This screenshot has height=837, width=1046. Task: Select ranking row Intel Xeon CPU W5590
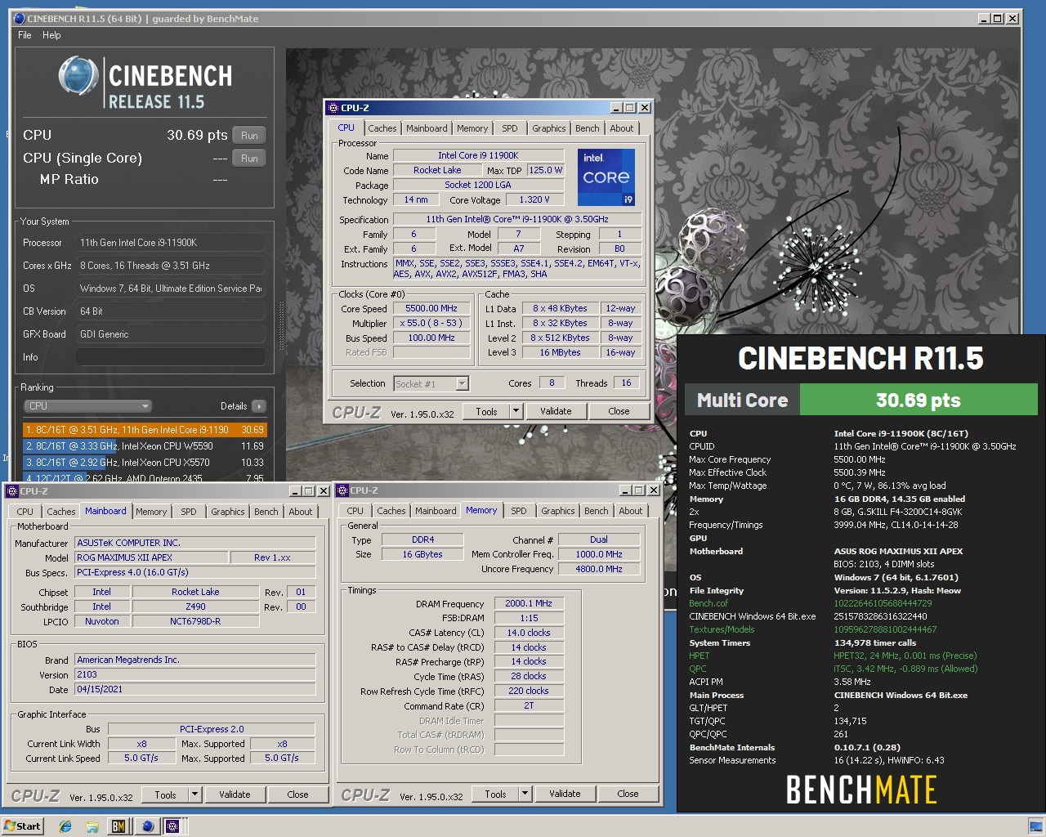(x=145, y=446)
